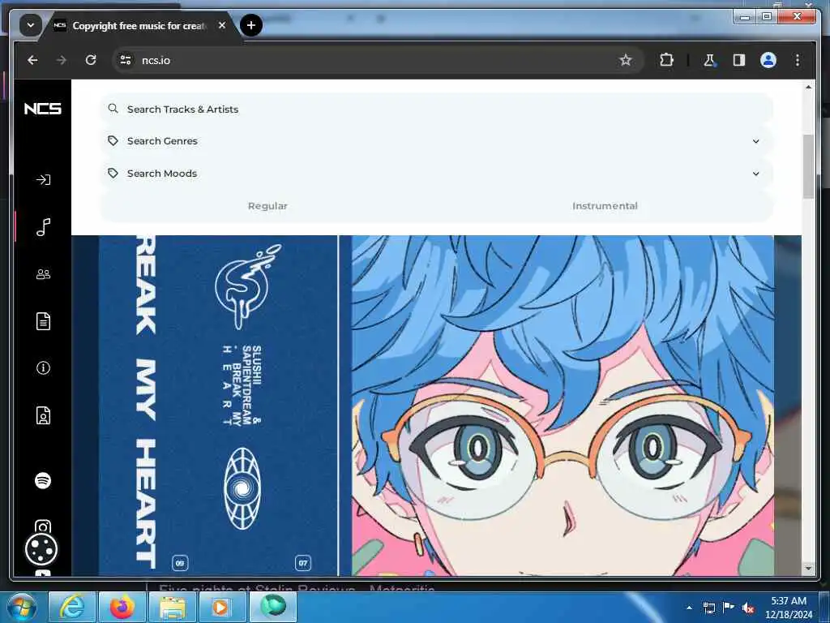Click the green browser taskbar icon
Screen dimensions: 830x623
click(x=272, y=607)
